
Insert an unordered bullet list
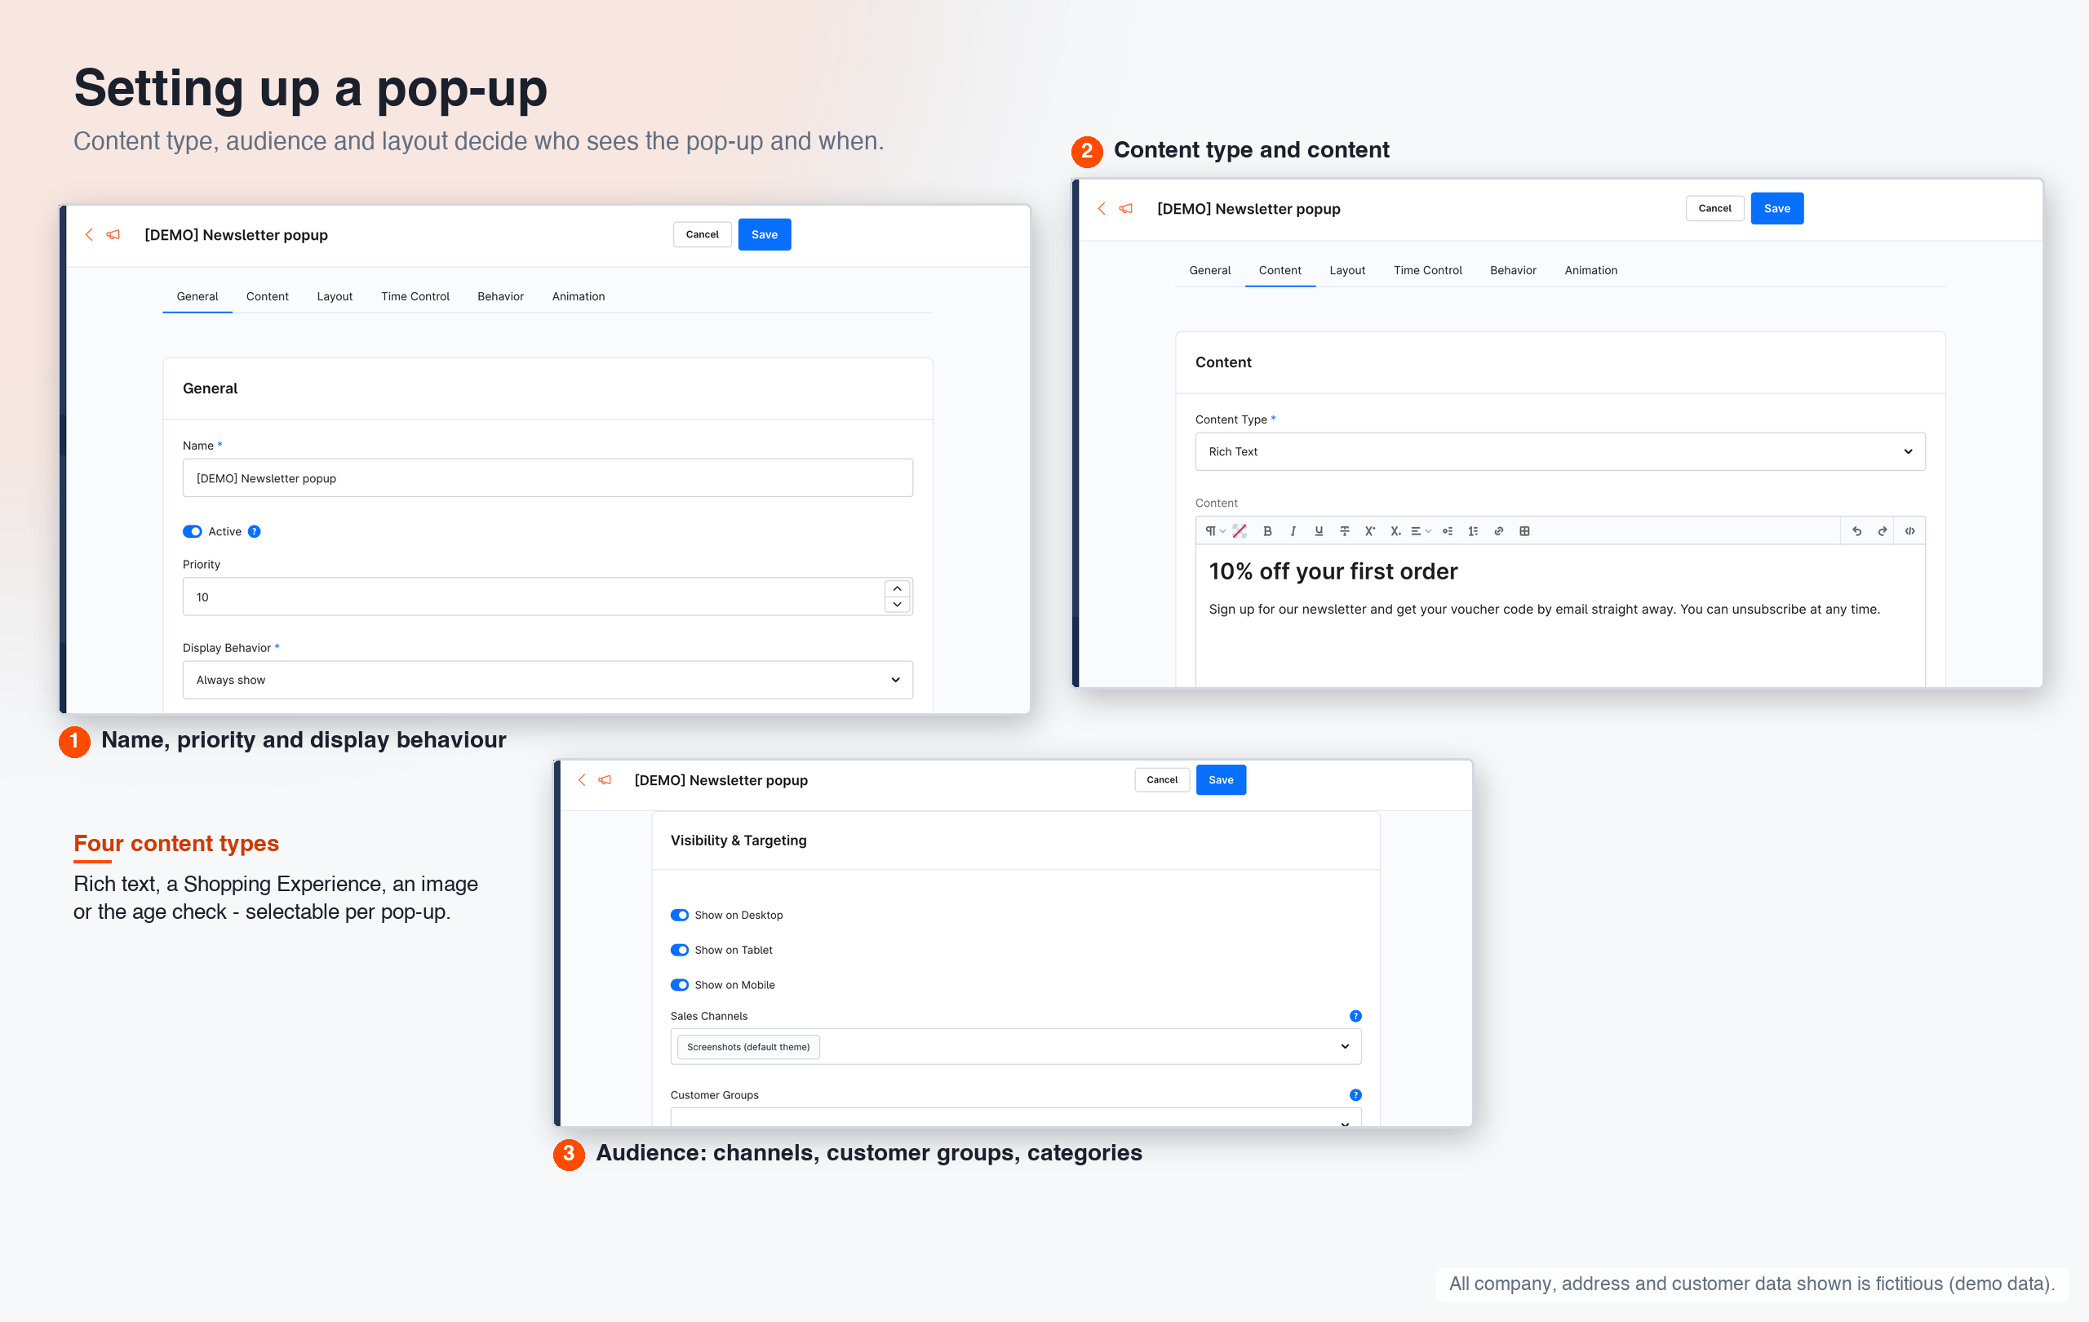[x=1447, y=531]
